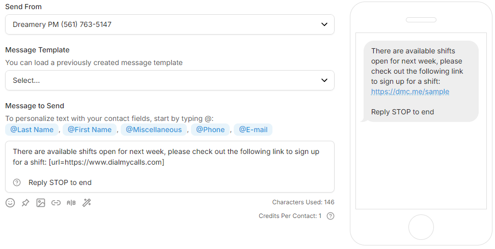Open the emoji picker icon
The width and height of the screenshot is (495, 249).
click(10, 203)
